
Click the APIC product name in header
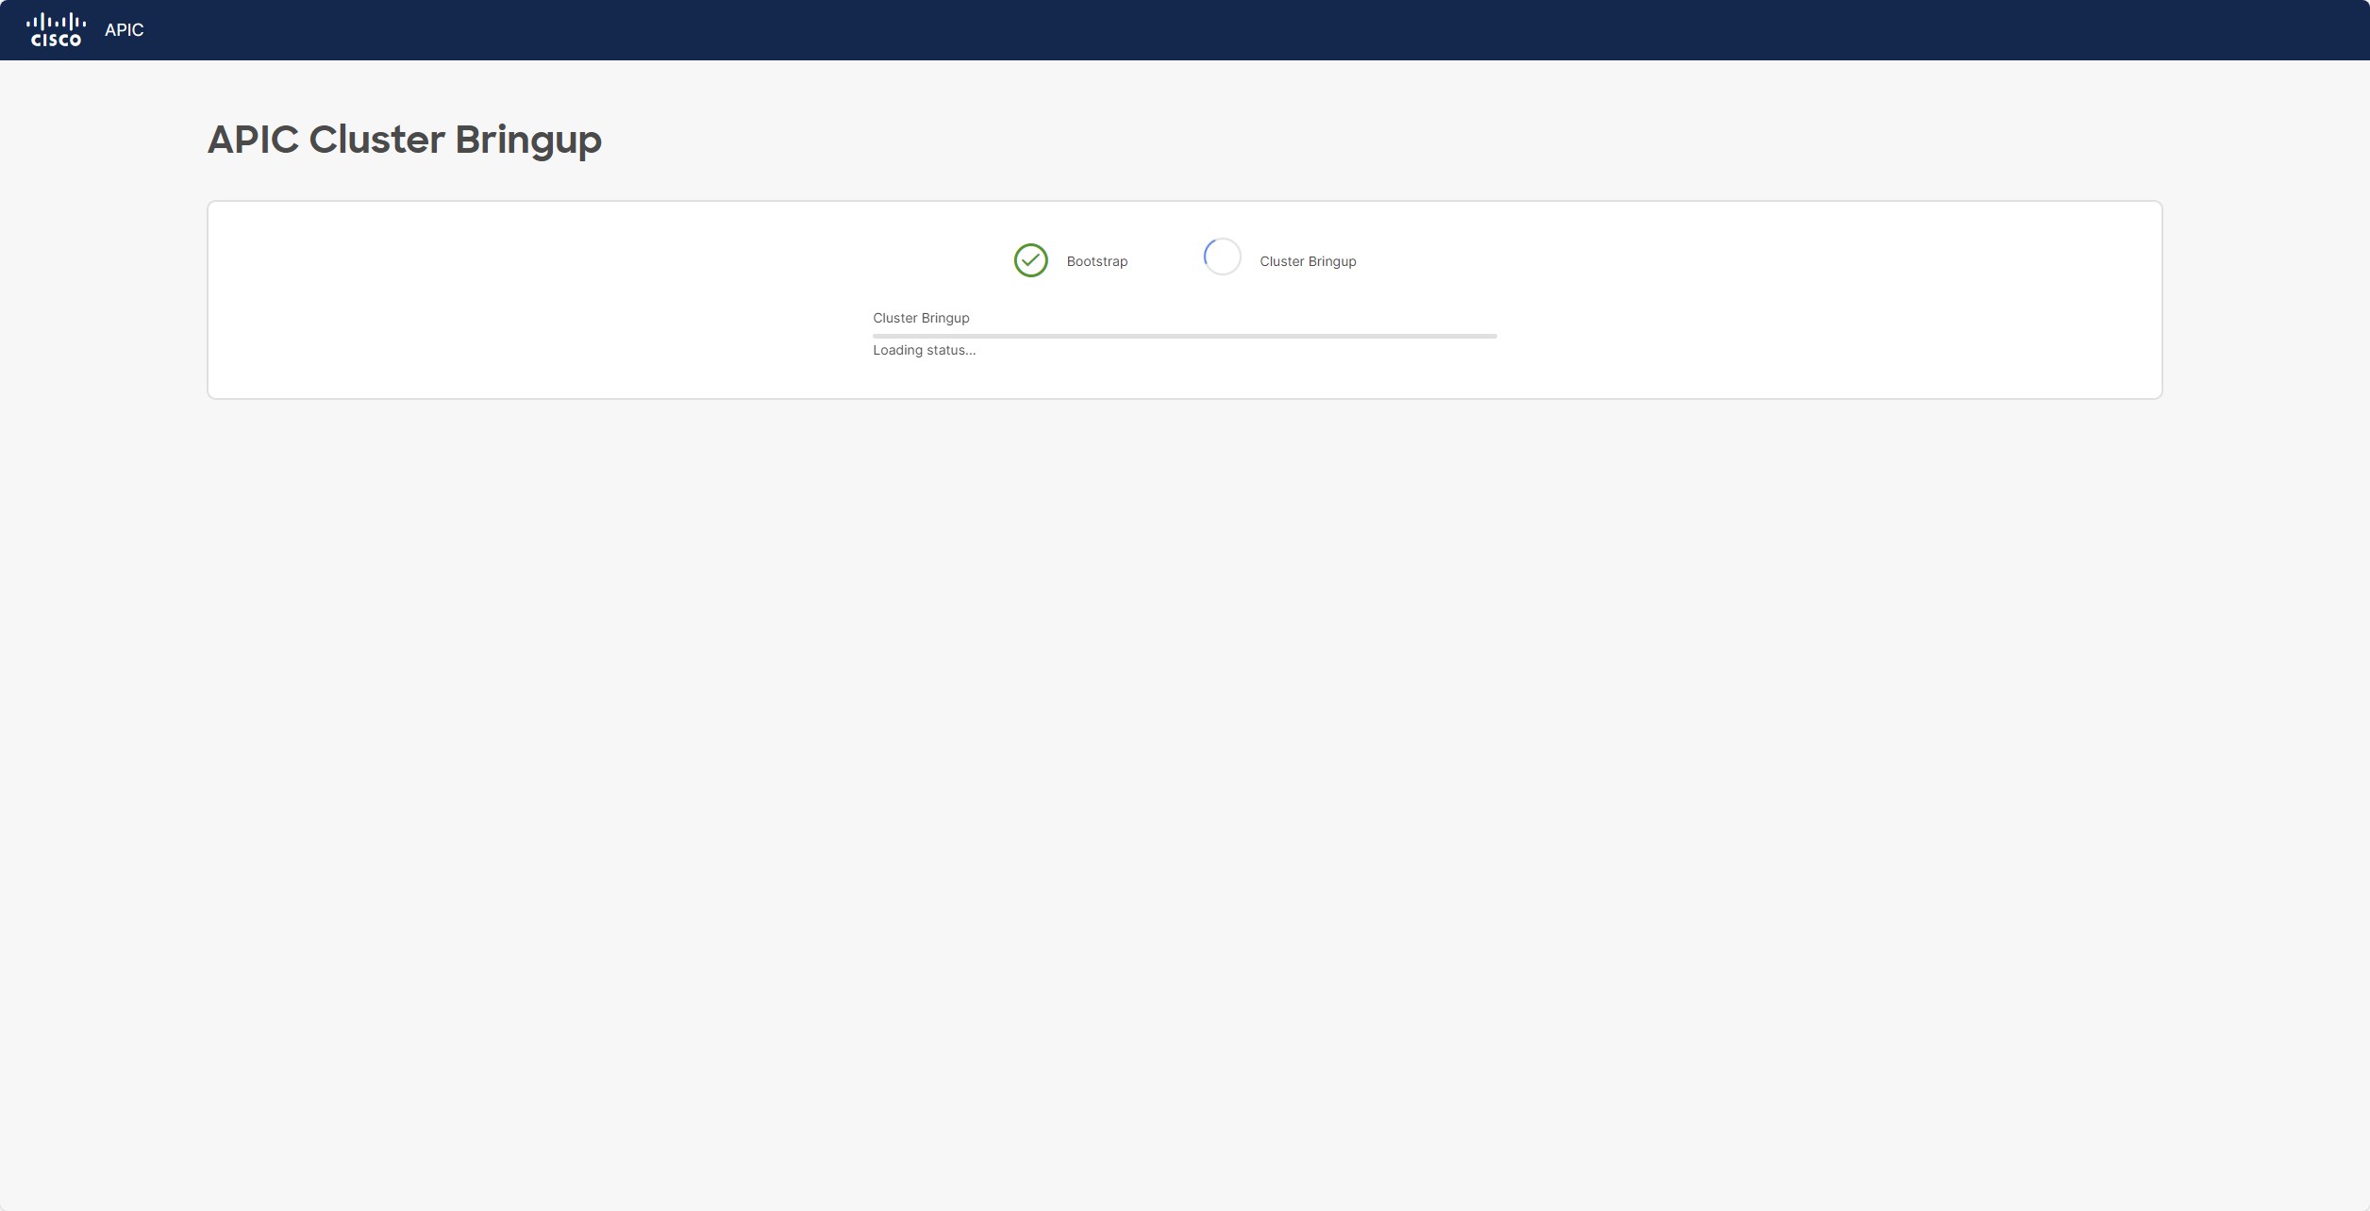[124, 30]
